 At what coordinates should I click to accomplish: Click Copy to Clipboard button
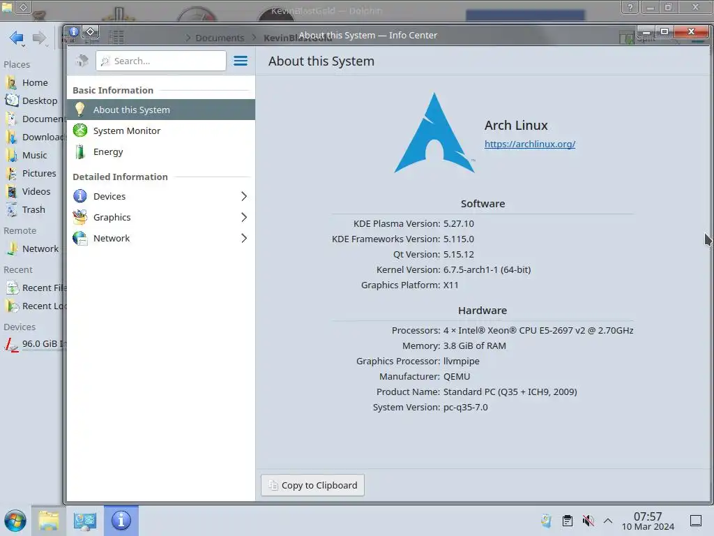coord(312,486)
